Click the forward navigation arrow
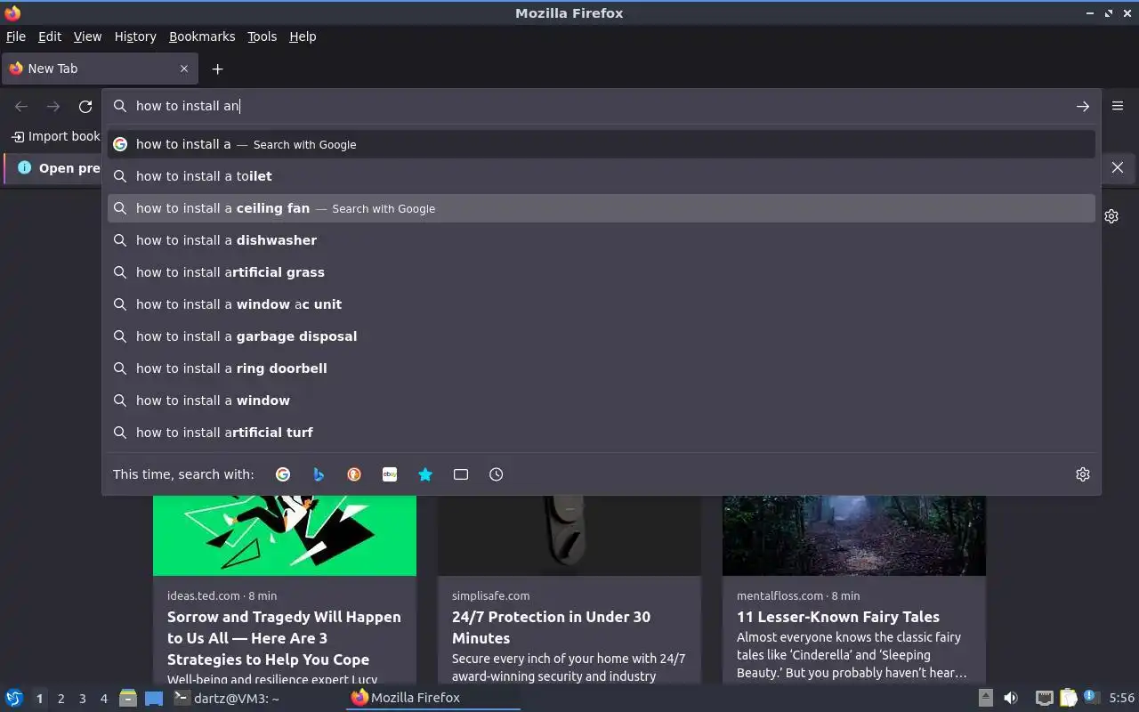This screenshot has height=712, width=1139. point(53,106)
